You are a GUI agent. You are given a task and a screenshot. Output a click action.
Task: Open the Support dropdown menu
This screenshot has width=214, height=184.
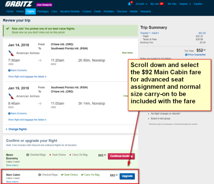(x=185, y=4)
